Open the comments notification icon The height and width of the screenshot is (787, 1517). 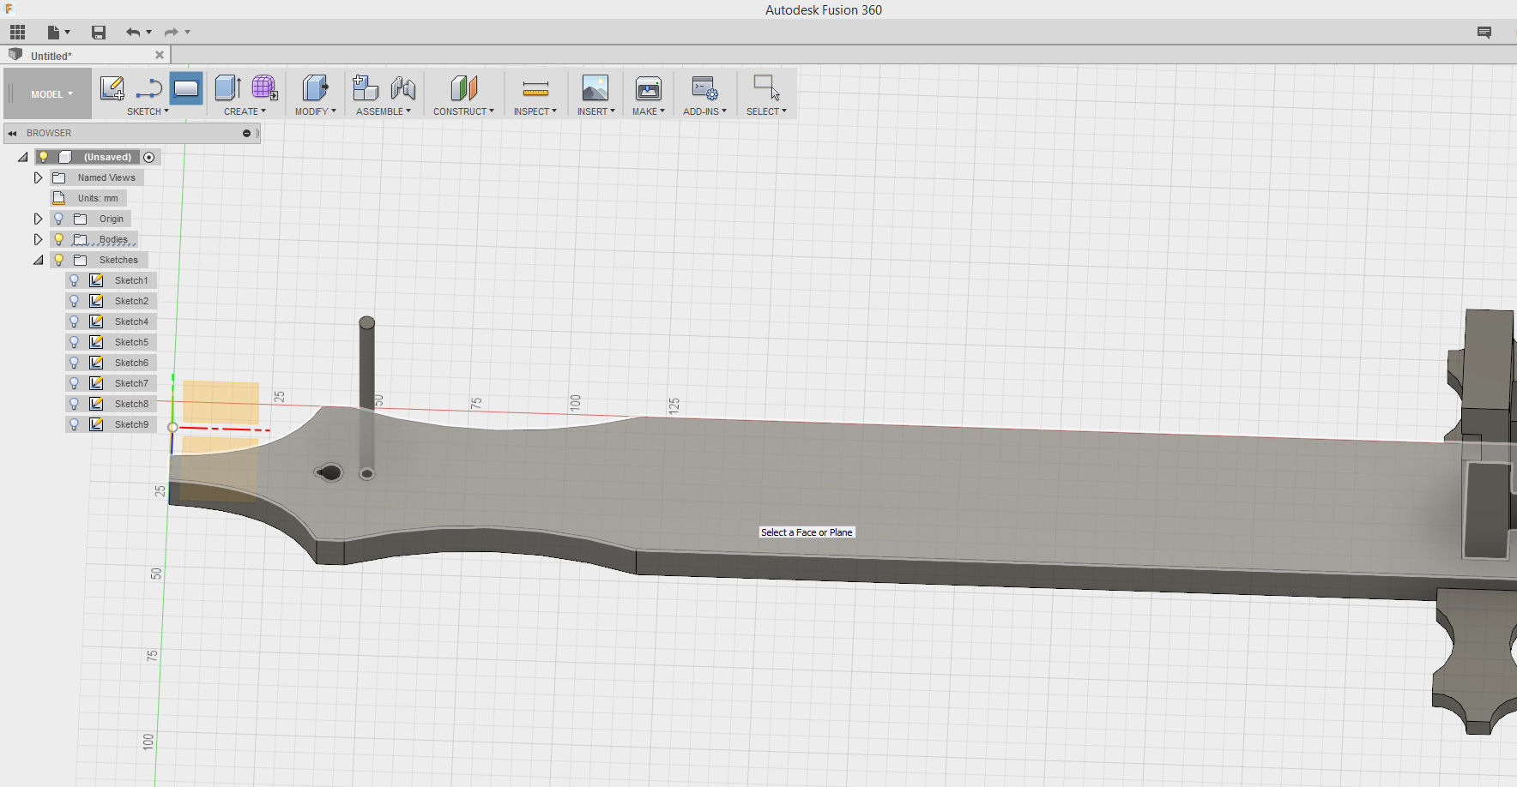(x=1484, y=33)
